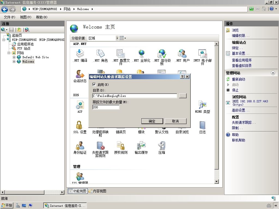Open the connect dropdown arrow in 连接 toolbar
This screenshot has height=209, width=279.
click(x=7, y=30)
